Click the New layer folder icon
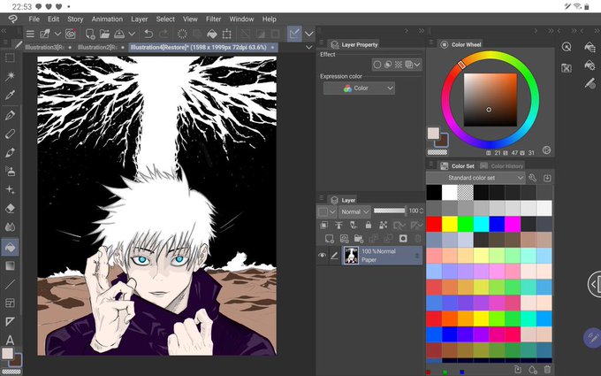Image resolution: width=601 pixels, height=376 pixels. pyautogui.click(x=359, y=239)
